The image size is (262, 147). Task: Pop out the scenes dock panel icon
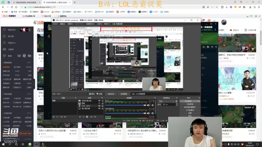[x=76, y=98]
